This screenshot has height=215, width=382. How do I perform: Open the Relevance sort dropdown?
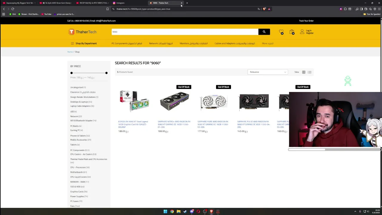coord(268,72)
